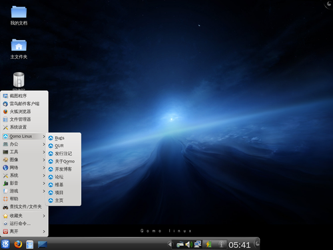Launch 火狐浏览器 from the menu
This screenshot has width=333, height=250.
pos(24,111)
